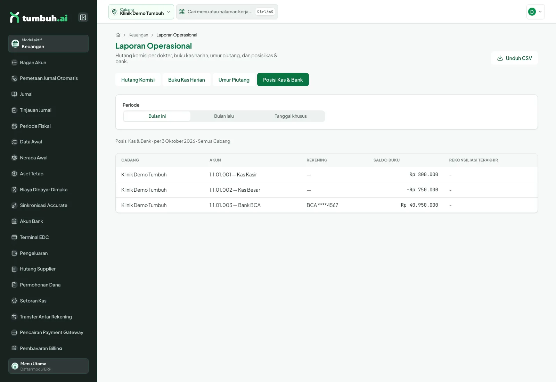The image size is (556, 382).
Task: Click the tumbuh.ai logo
Action: tap(39, 18)
